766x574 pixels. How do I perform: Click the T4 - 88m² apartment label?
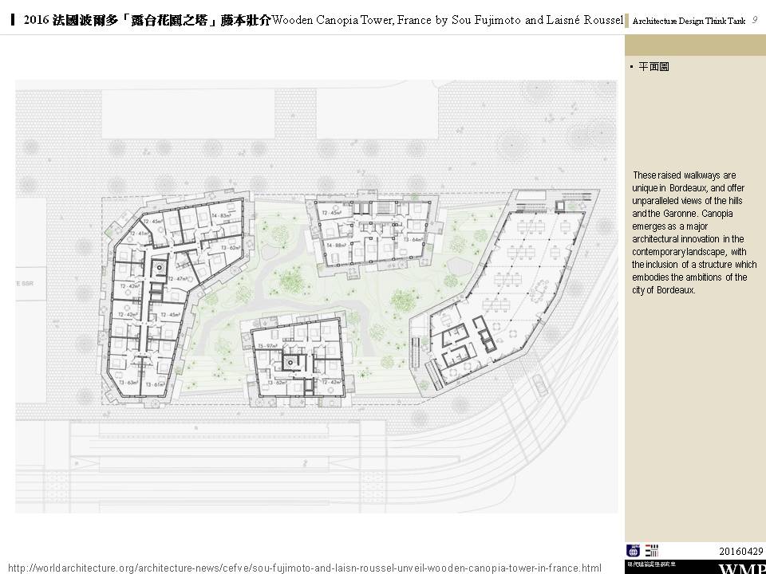[x=334, y=245]
